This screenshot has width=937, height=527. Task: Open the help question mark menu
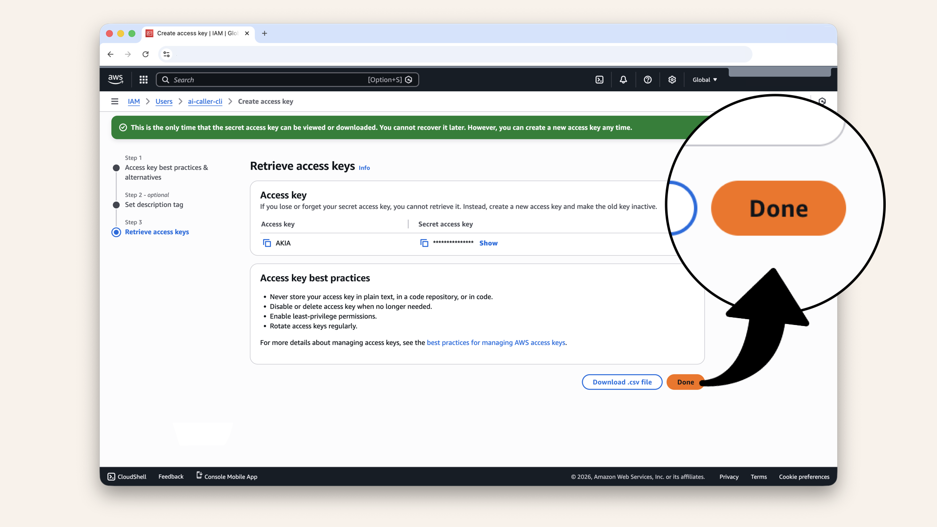point(648,80)
